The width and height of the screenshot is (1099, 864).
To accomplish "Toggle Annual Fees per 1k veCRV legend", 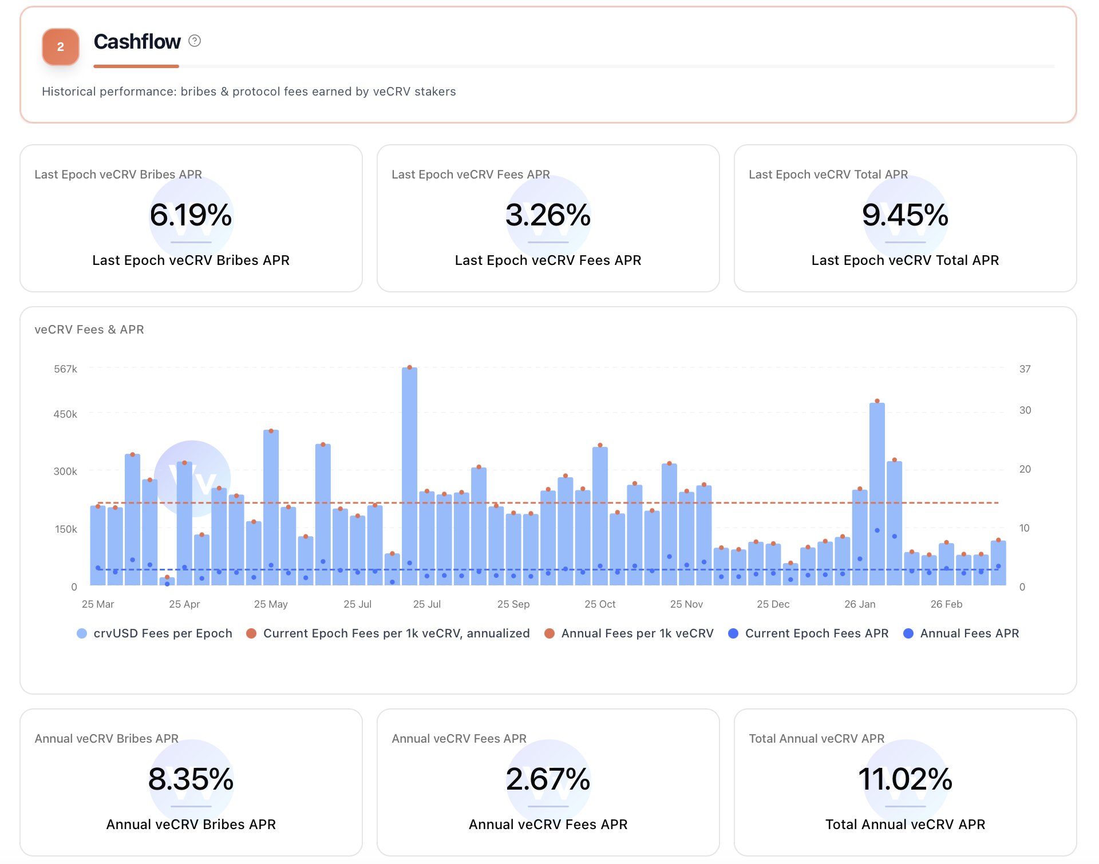I will tap(637, 633).
